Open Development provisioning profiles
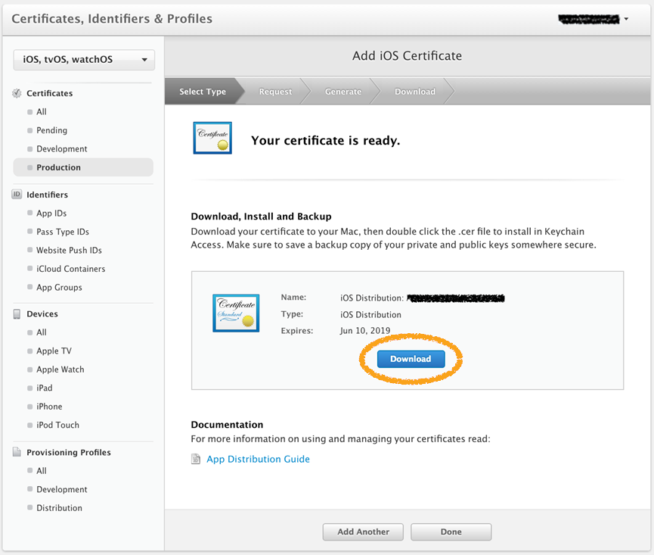Image resolution: width=654 pixels, height=555 pixels. pyautogui.click(x=62, y=489)
